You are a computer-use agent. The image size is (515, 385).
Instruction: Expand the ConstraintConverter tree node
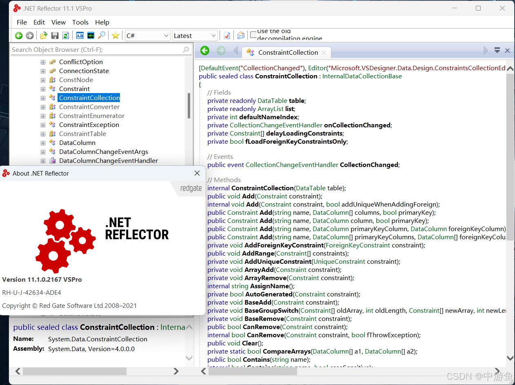[43, 107]
